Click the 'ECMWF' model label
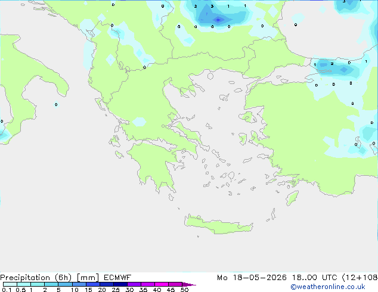The height and width of the screenshot is (292, 378). pos(117,278)
